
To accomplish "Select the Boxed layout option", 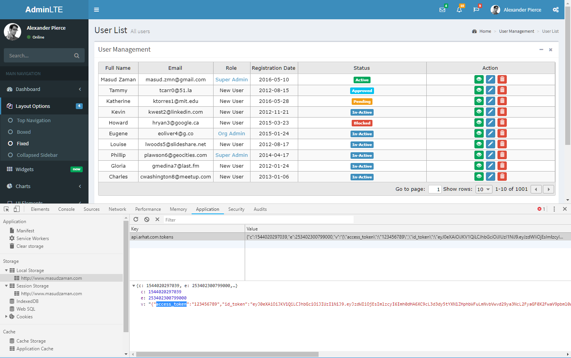I will [x=23, y=132].
